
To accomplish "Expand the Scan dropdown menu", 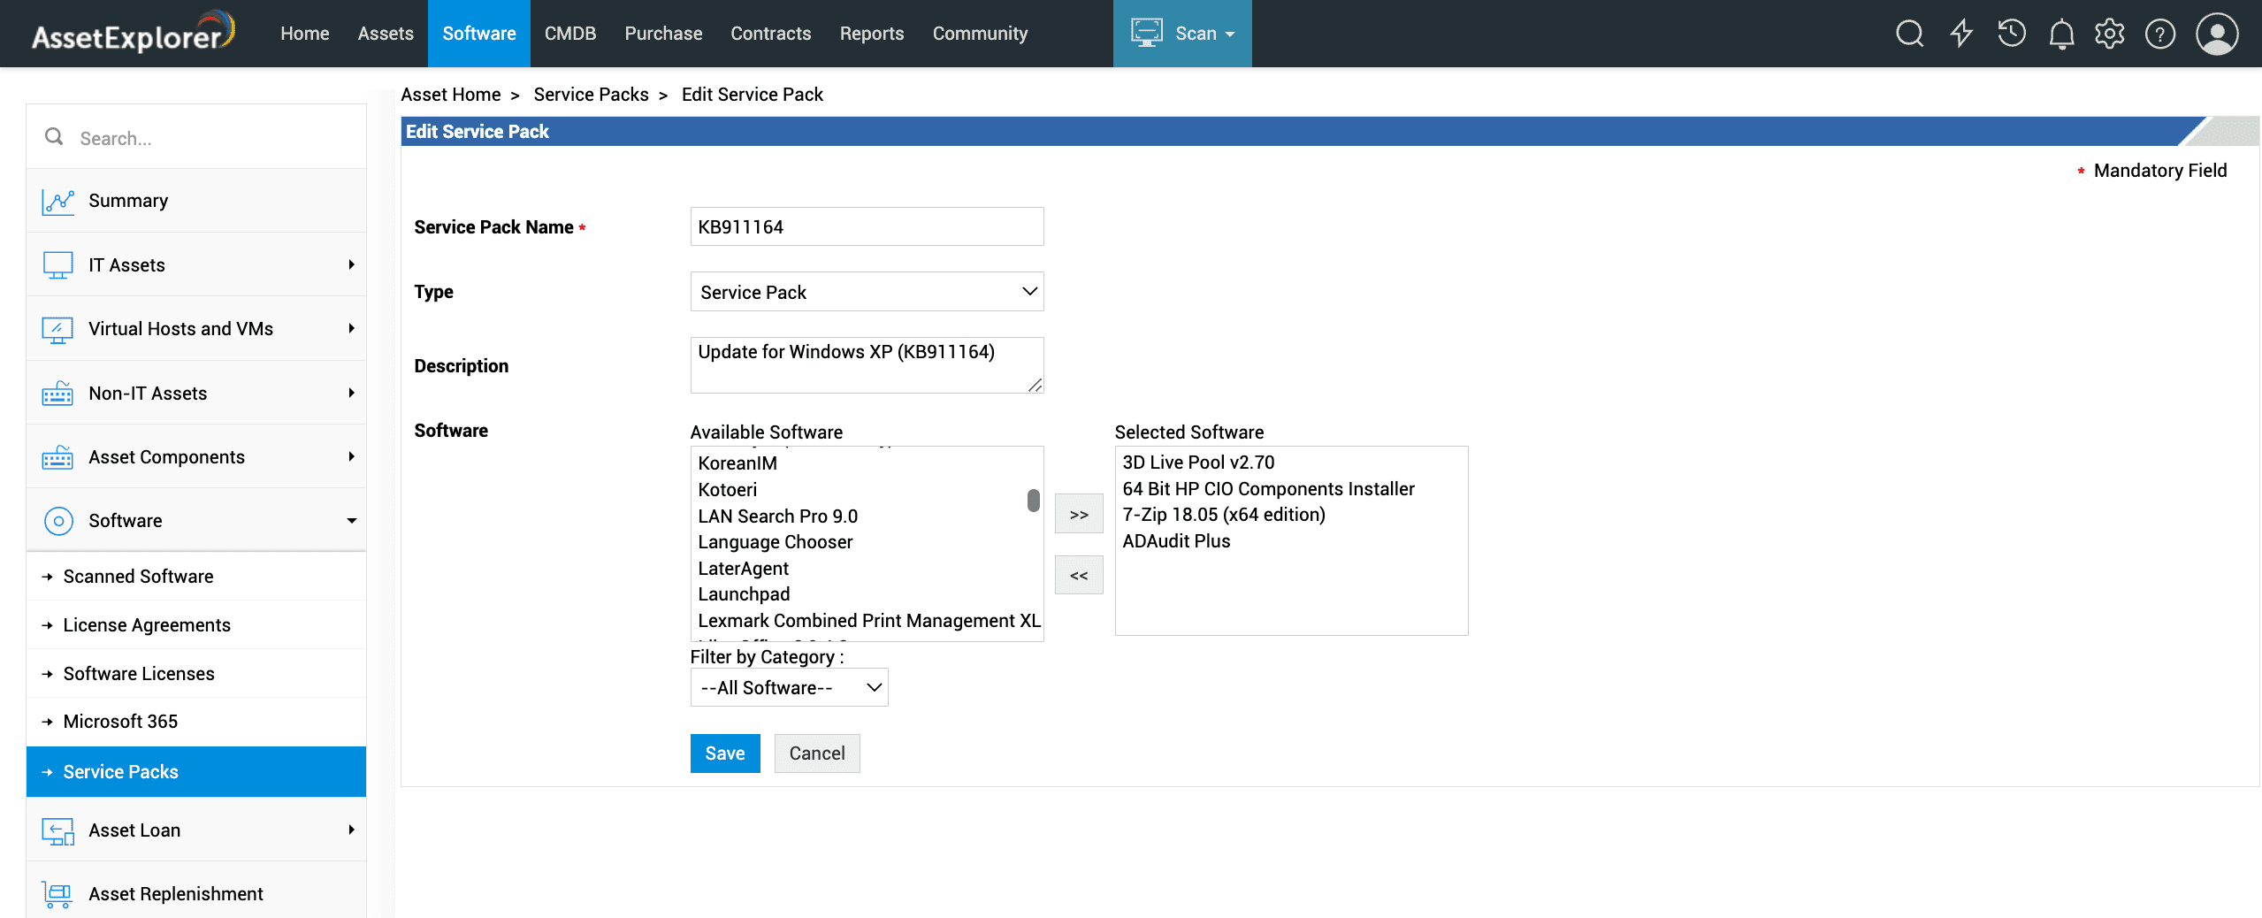I will click(x=1181, y=34).
